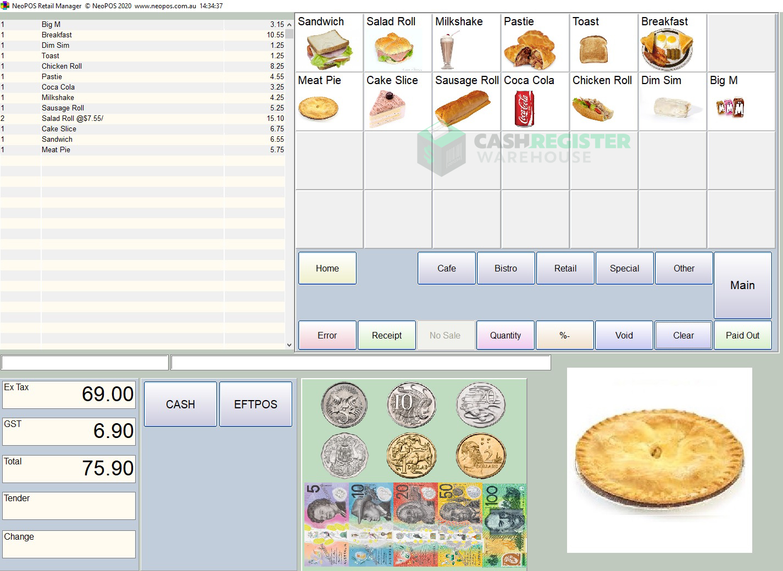Complete the sale with CASH
The image size is (783, 571).
[180, 404]
